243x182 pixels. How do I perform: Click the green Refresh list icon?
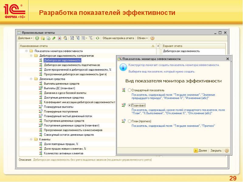click(x=97, y=38)
